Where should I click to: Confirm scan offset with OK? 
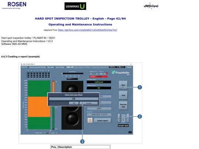point(74,103)
